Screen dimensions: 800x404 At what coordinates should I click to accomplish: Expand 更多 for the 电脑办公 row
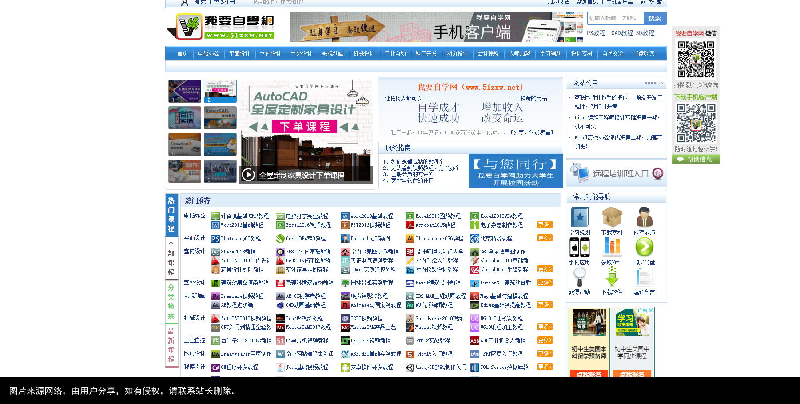[545, 225]
